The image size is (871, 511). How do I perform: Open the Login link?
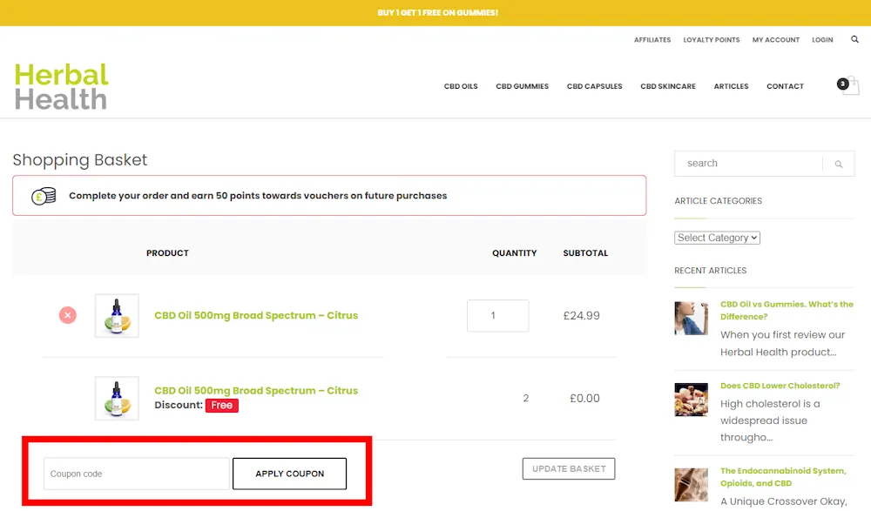[x=822, y=40]
